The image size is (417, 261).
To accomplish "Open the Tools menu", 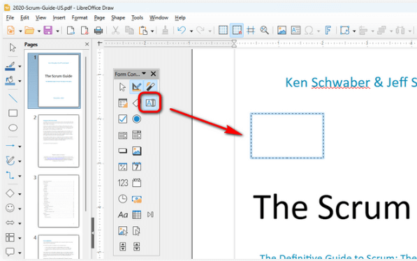I will click(137, 18).
